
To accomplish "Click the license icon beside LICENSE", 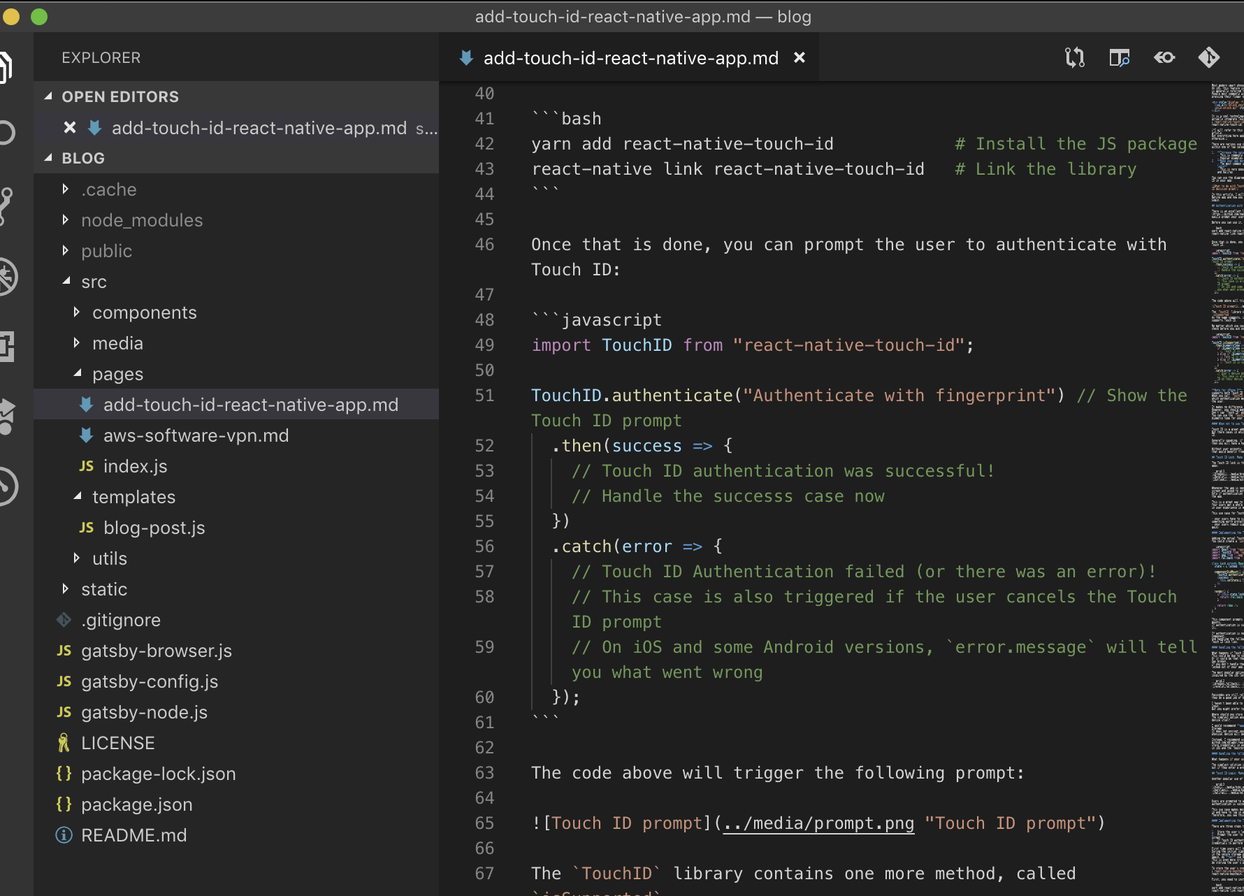I will [64, 743].
